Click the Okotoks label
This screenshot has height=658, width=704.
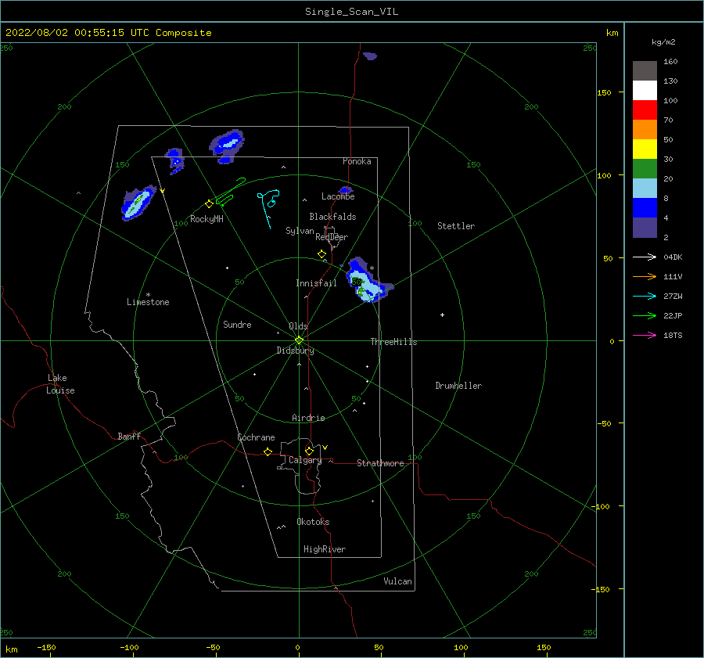pyautogui.click(x=313, y=522)
